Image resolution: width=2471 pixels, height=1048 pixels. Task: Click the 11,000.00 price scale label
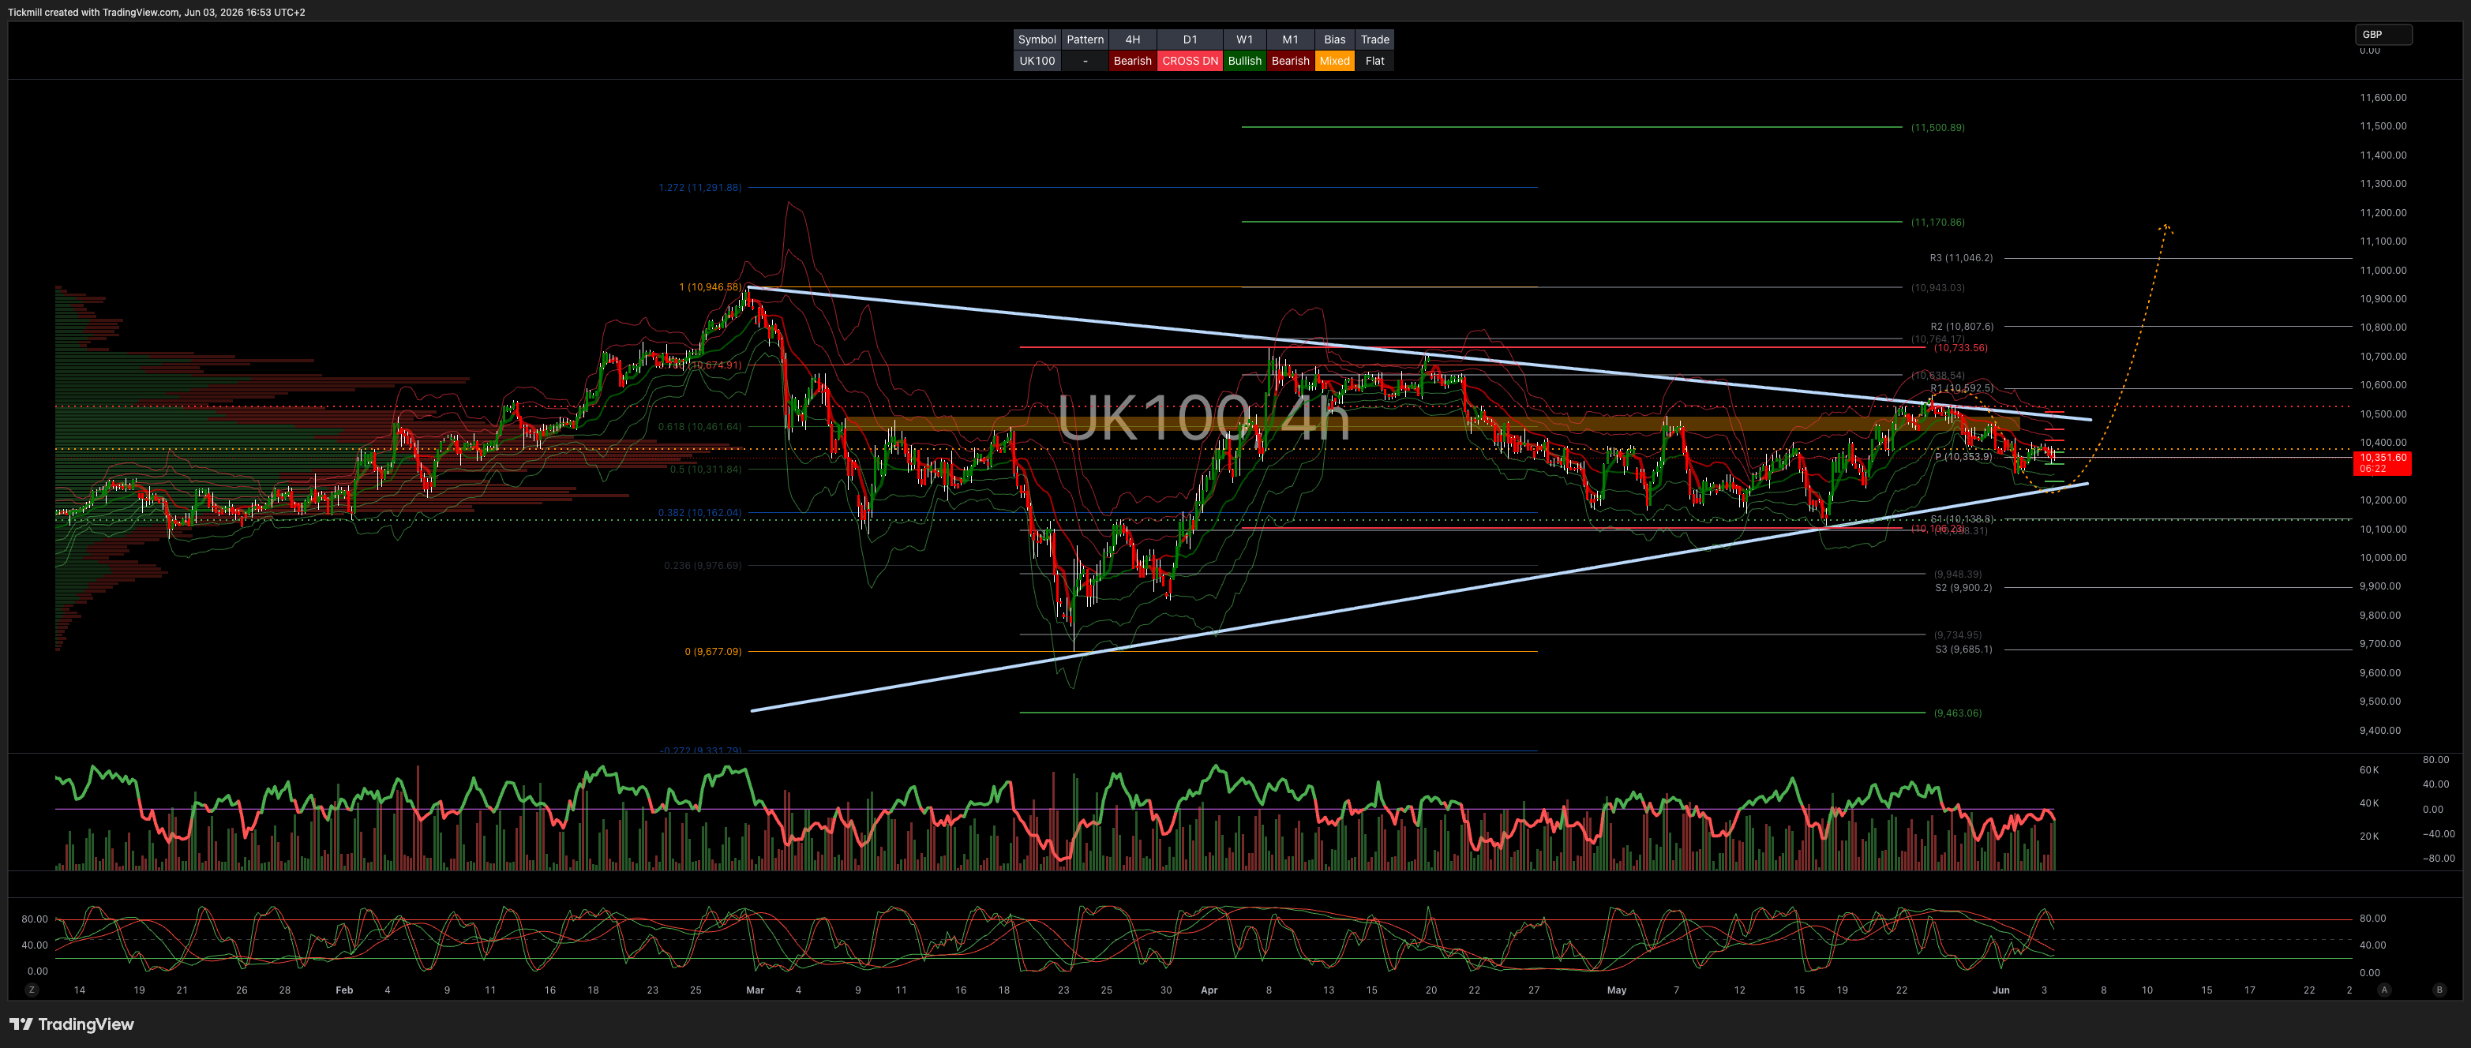pos(2383,271)
